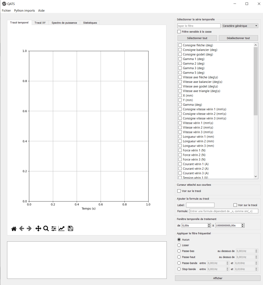Image resolution: width=263 pixels, height=285 pixels.
Task: Choose the Passe-bas filter option
Action: coord(179,251)
